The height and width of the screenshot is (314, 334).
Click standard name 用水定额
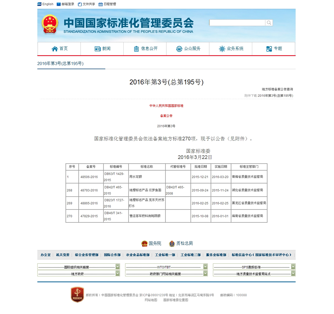(x=136, y=177)
